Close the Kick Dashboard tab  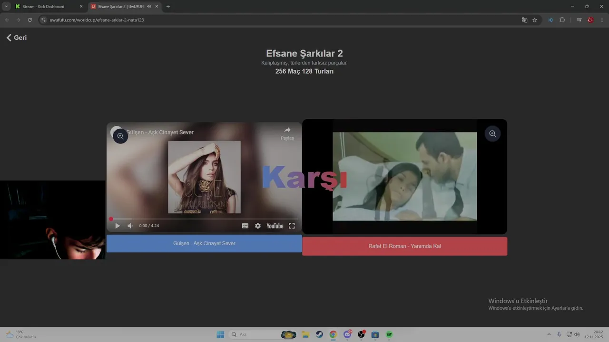coord(81,7)
